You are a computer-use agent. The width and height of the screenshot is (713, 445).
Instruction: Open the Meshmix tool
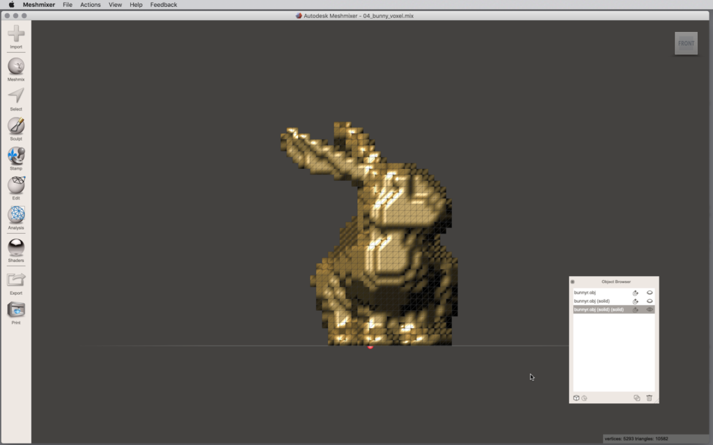click(x=16, y=66)
